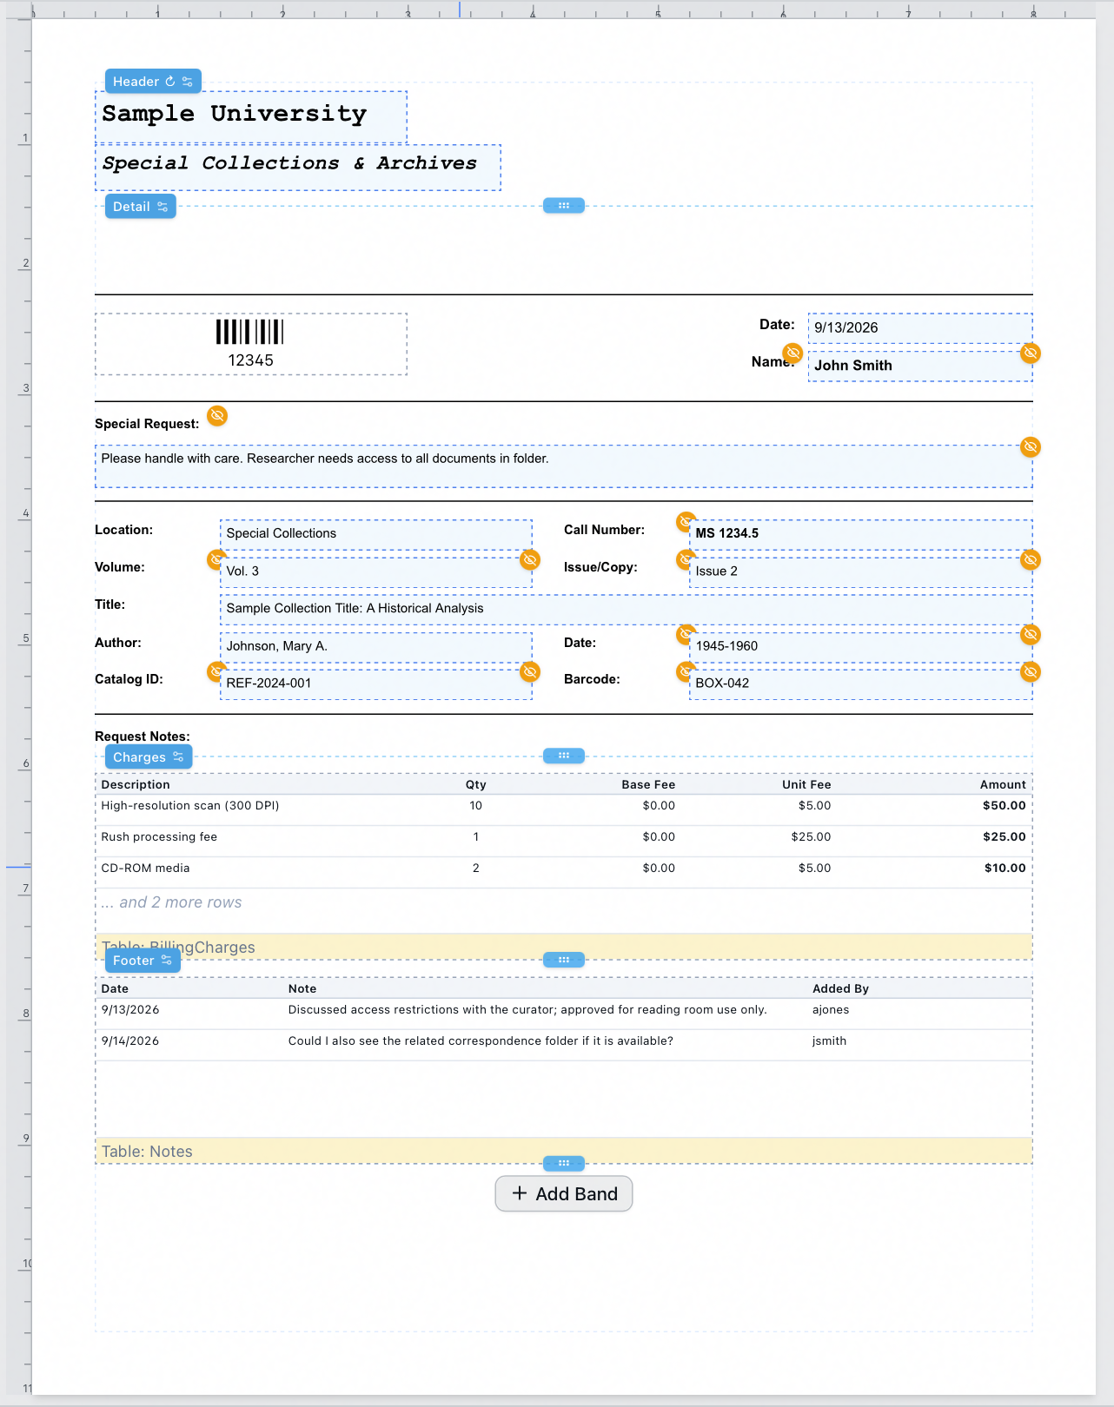This screenshot has height=1407, width=1114.
Task: Select the Johnson, Mary A. author field
Action: point(376,647)
